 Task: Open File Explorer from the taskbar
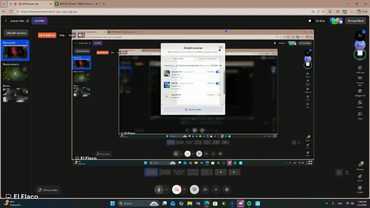point(190,203)
